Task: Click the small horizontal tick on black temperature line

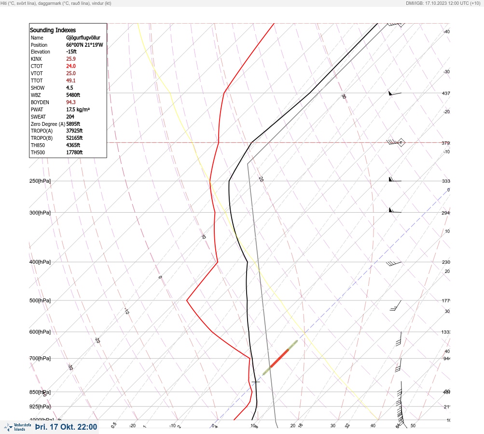Action: (x=256, y=382)
